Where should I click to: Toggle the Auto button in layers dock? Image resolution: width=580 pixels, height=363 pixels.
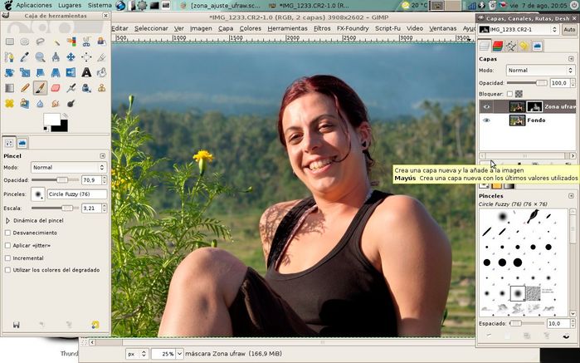[x=569, y=30]
